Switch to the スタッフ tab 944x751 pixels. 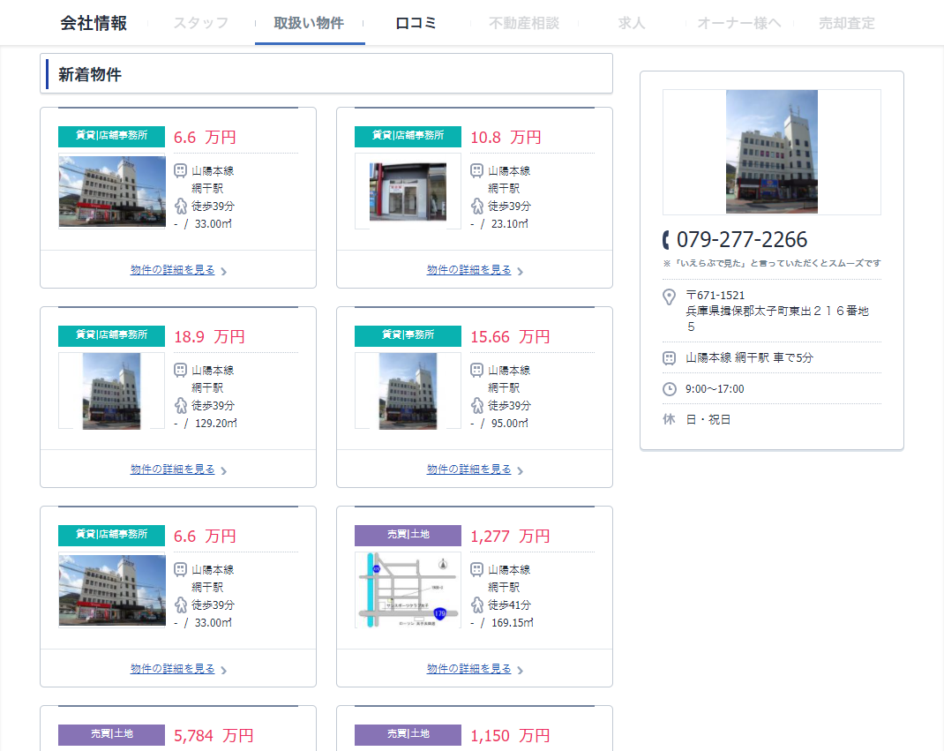tap(201, 23)
